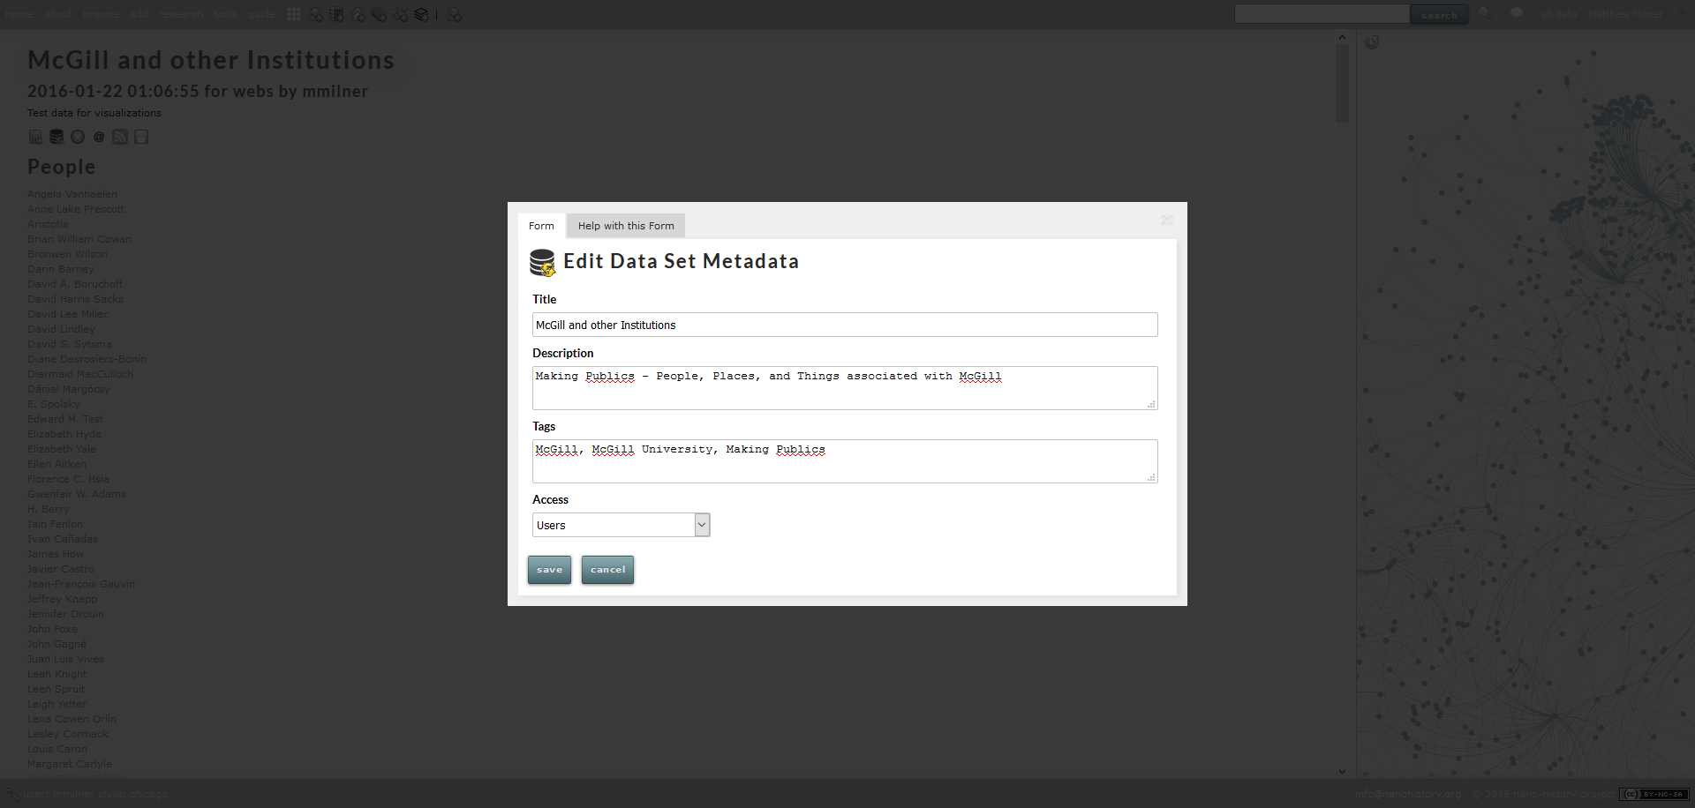Click in the Title input field
This screenshot has height=808, width=1695.
[845, 325]
